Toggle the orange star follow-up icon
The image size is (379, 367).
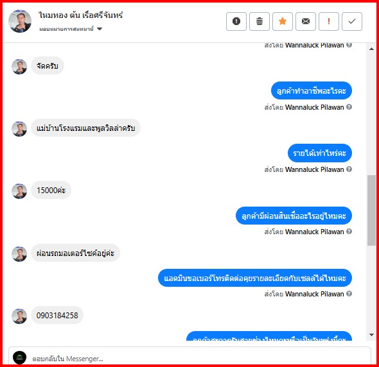click(283, 21)
